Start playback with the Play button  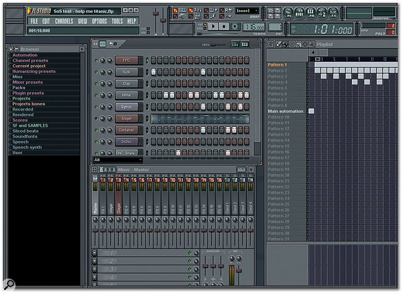coord(213,27)
